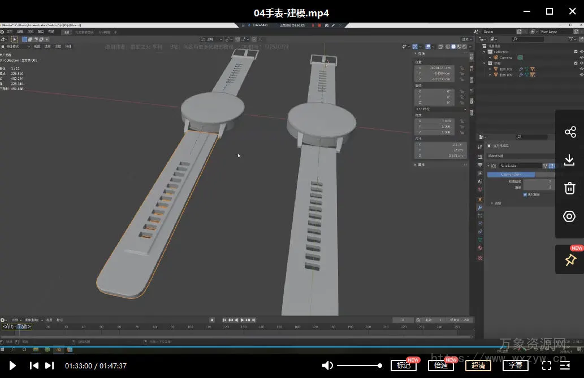Play the video using the play button
Screen dimensions: 584x378
pyautogui.click(x=12, y=366)
